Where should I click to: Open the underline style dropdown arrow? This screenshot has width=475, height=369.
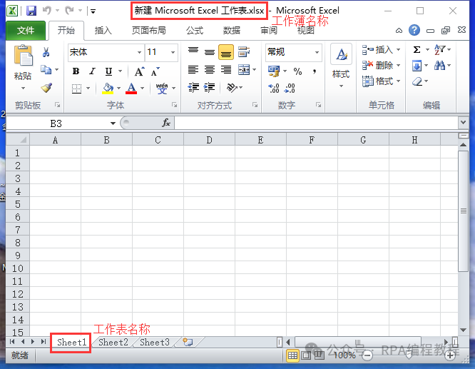click(x=121, y=71)
